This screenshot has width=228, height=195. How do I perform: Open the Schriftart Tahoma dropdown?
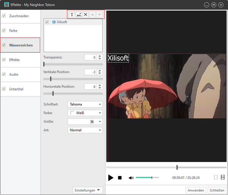pyautogui.click(x=85, y=104)
